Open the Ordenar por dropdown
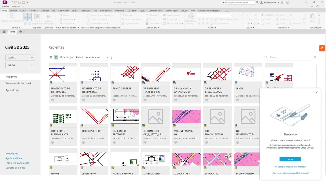The width and height of the screenshot is (326, 183). point(92,57)
